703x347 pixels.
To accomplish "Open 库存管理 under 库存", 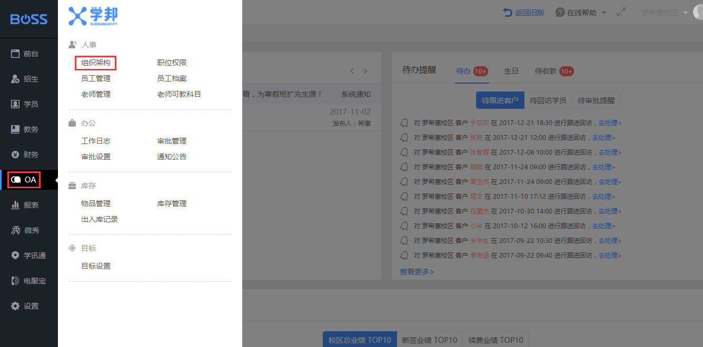I will tap(172, 204).
